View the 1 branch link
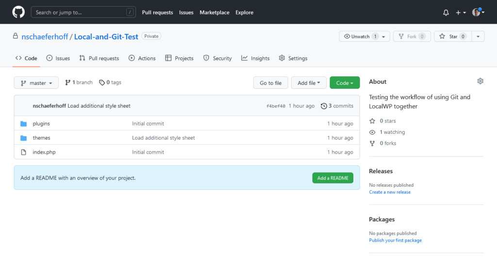Image resolution: width=497 pixels, height=260 pixels. [x=79, y=82]
